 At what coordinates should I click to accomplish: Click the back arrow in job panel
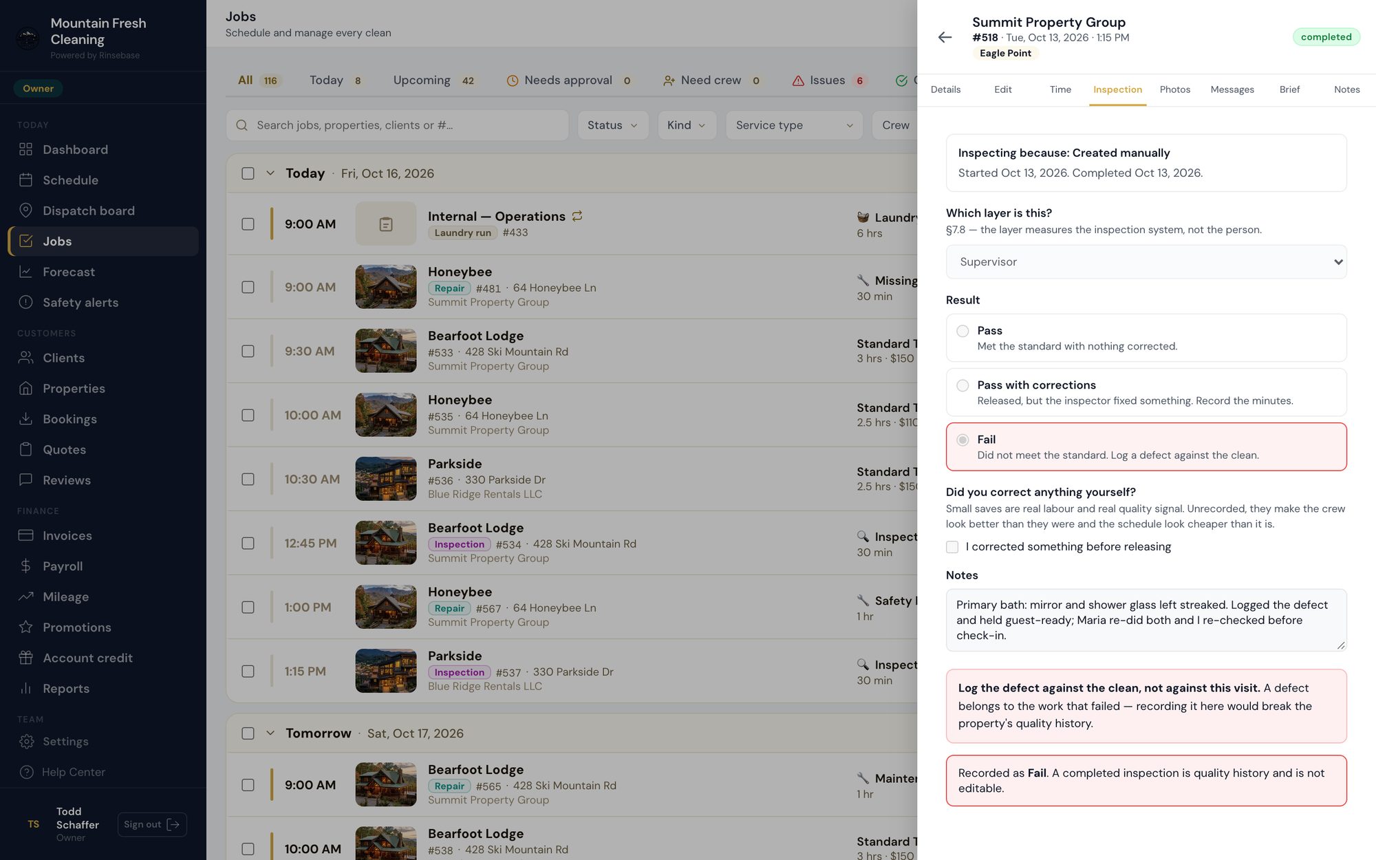click(945, 37)
